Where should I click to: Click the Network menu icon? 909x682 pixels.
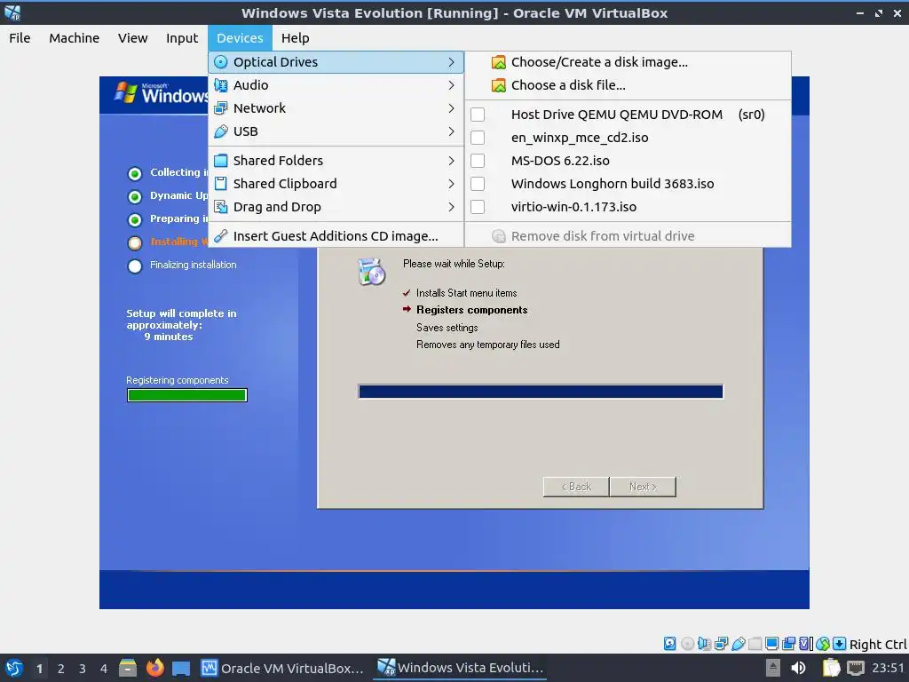coord(220,108)
